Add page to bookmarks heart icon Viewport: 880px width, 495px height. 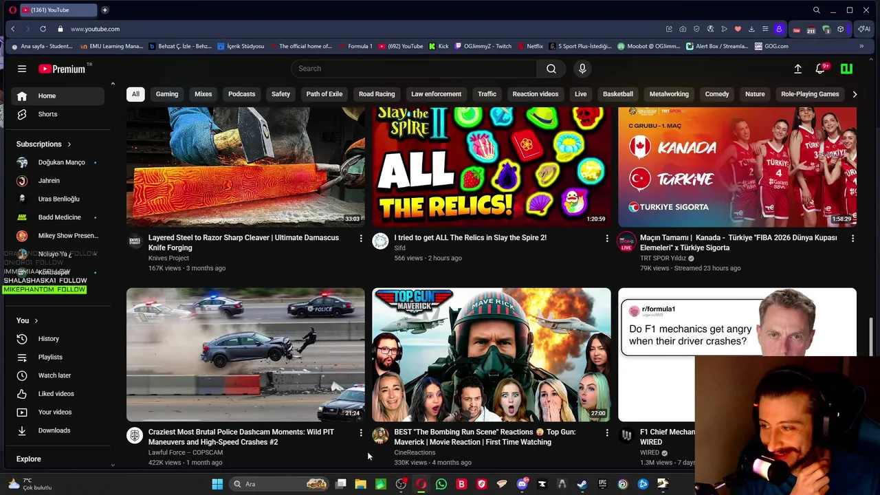pyautogui.click(x=738, y=29)
